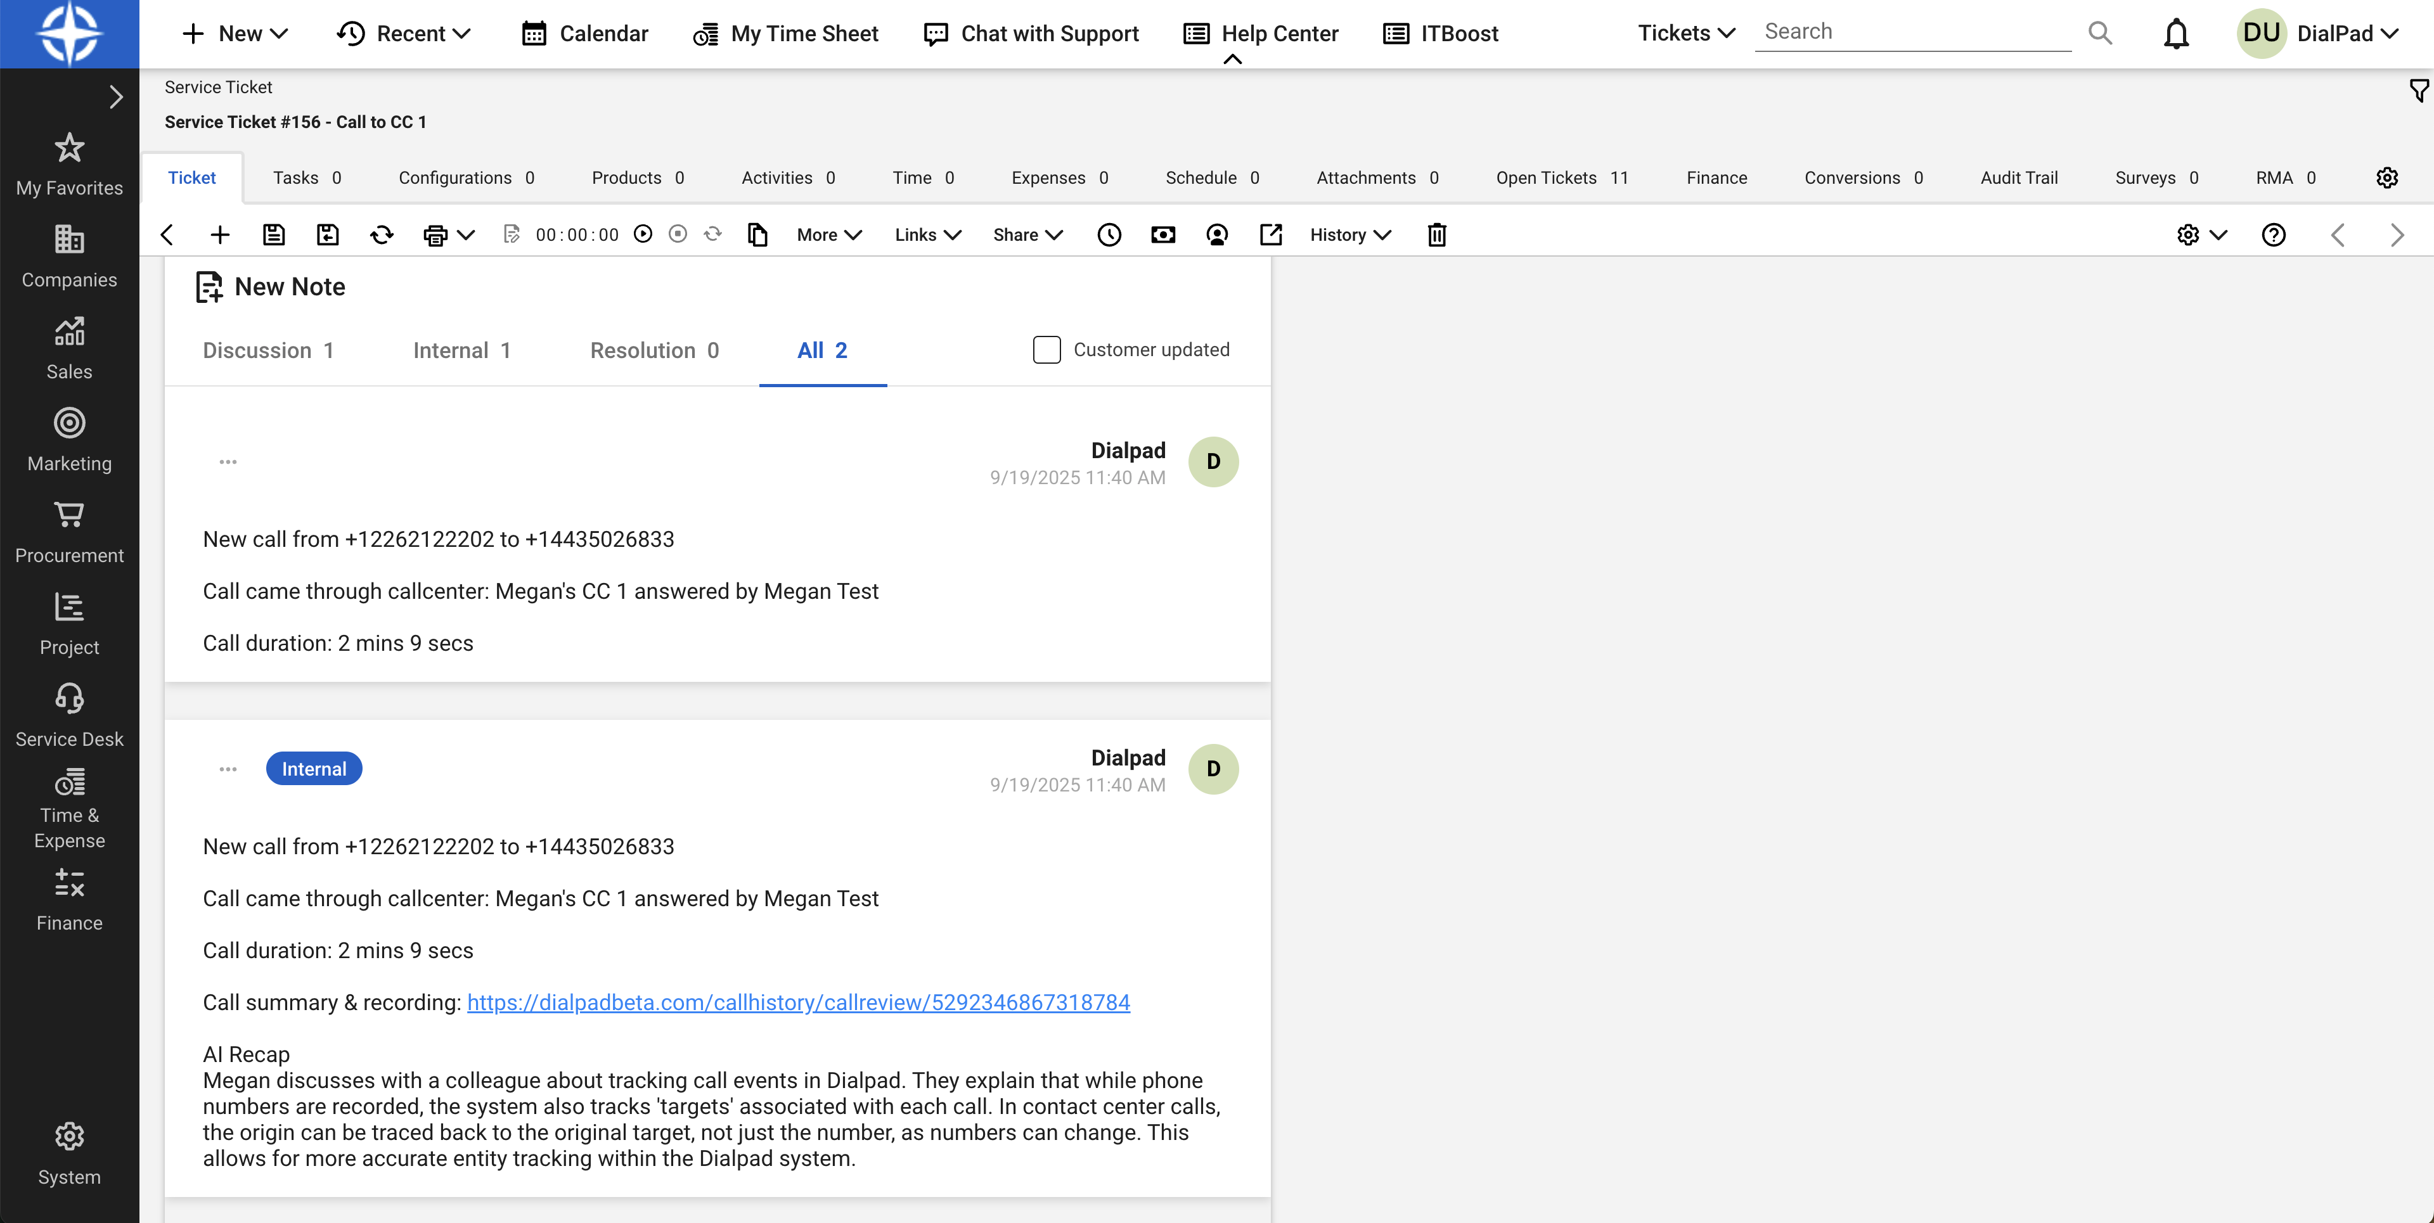Open System settings in sidebar
Image resolution: width=2434 pixels, height=1223 pixels.
70,1153
